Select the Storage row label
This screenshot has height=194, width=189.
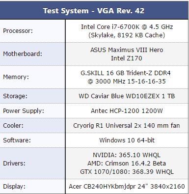point(15,96)
